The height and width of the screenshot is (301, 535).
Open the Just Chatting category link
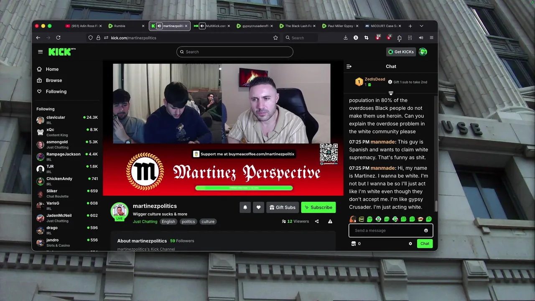(145, 222)
